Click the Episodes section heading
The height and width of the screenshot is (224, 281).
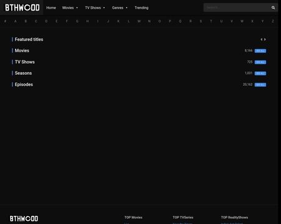(24, 85)
